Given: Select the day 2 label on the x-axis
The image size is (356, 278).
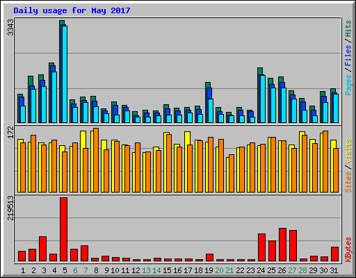Looking at the screenshot, I should 33,270.
